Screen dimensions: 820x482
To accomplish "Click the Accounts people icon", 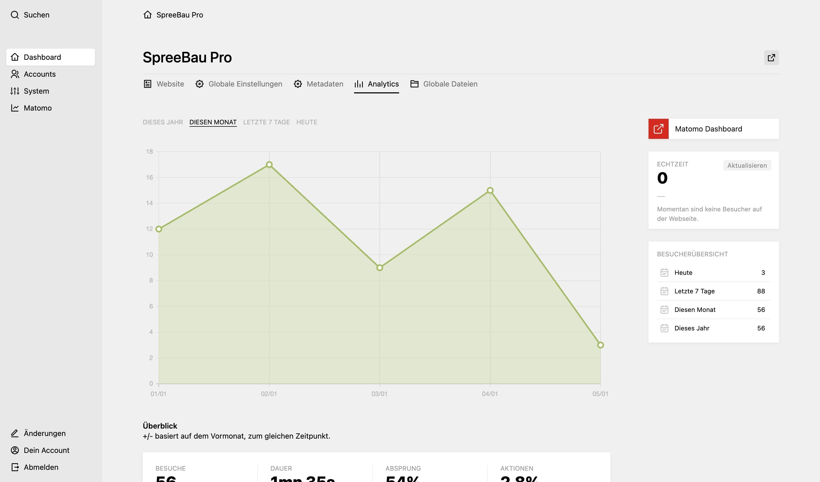I will click(15, 74).
